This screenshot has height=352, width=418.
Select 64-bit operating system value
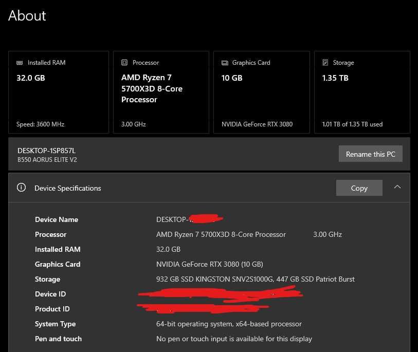(229, 324)
